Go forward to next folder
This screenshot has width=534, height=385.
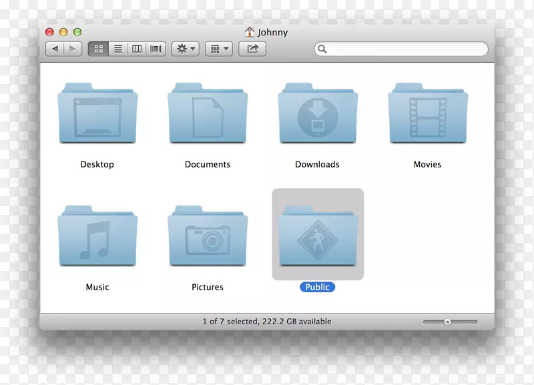click(73, 49)
